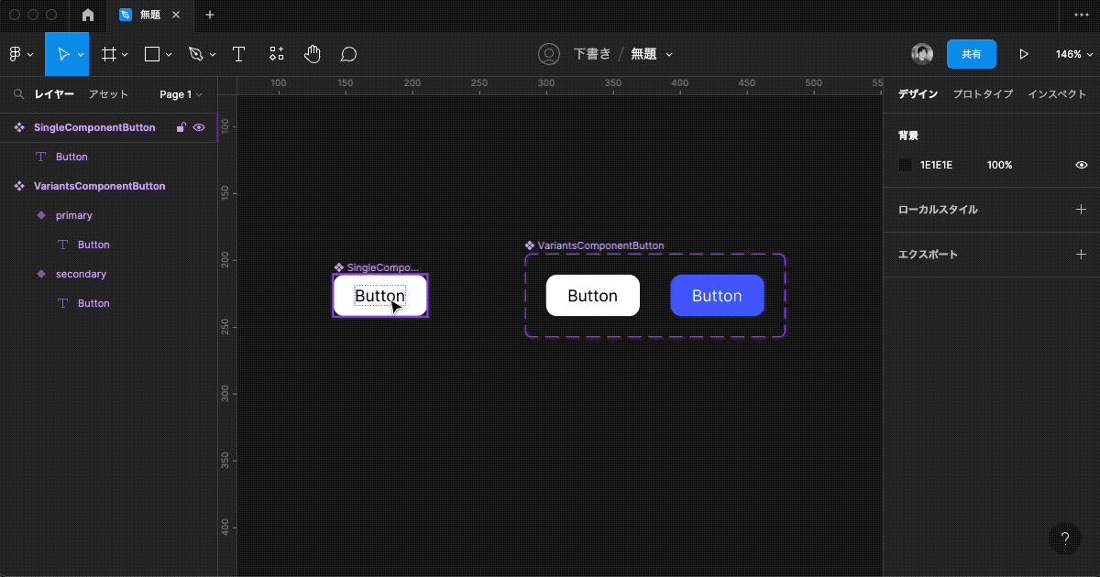Click the Home tab icon
The image size is (1100, 577).
click(x=88, y=15)
